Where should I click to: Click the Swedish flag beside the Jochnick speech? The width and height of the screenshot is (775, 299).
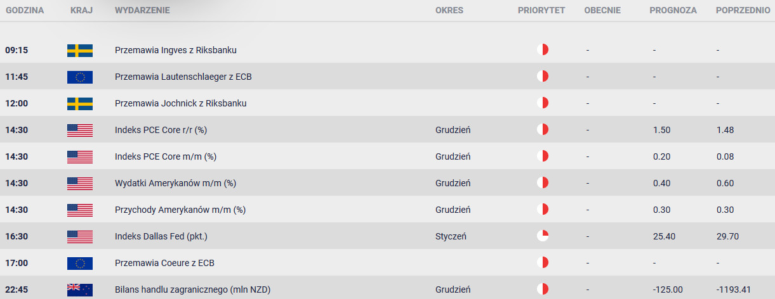click(x=80, y=103)
